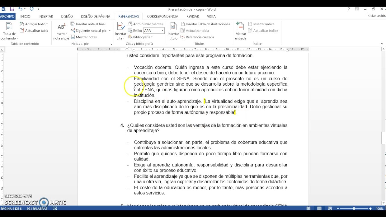Click the line 'Contribuye a solucionar, en parte'
Image resolution: width=386 pixels, height=217 pixels.
click(169, 142)
